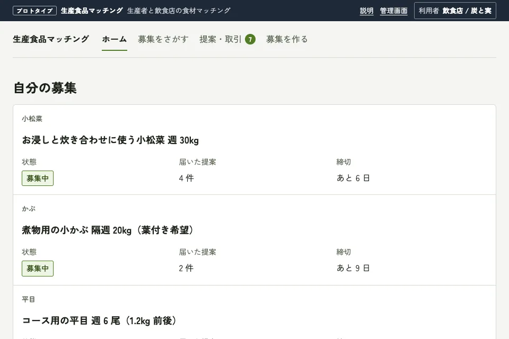This screenshot has width=509, height=339.
Task: Click the 自分の募集 heading
Action: pyautogui.click(x=45, y=88)
